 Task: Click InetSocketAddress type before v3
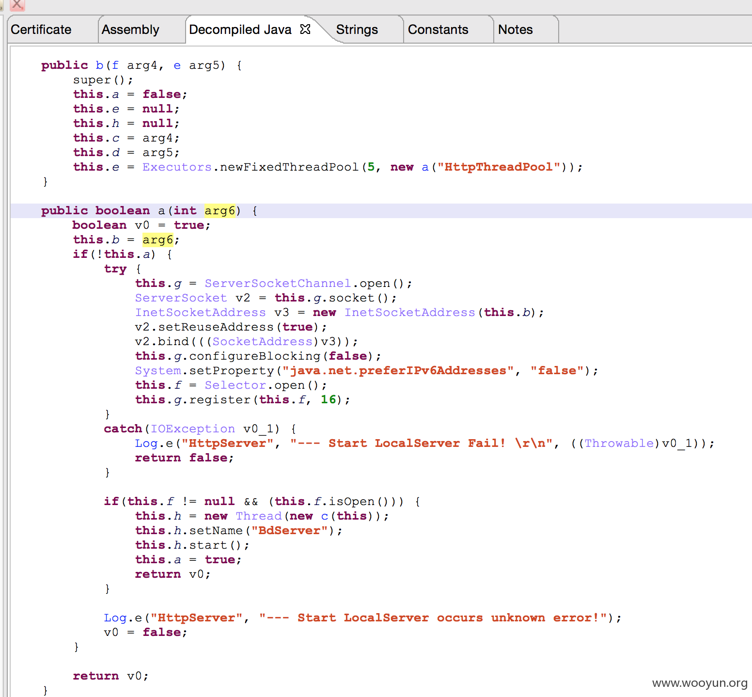[x=200, y=312]
